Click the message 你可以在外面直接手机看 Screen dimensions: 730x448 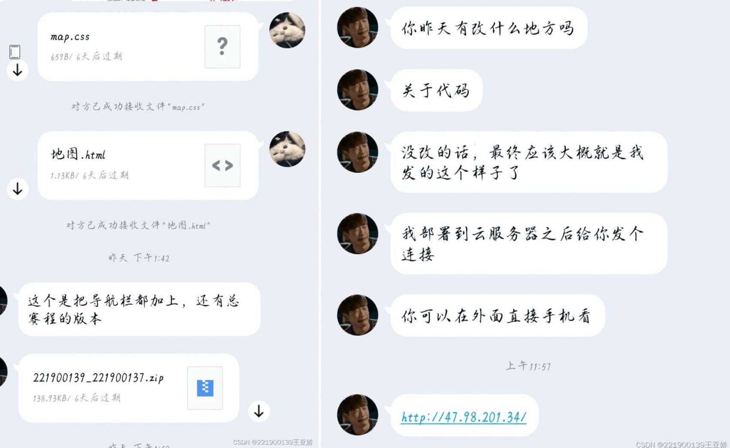tap(498, 315)
